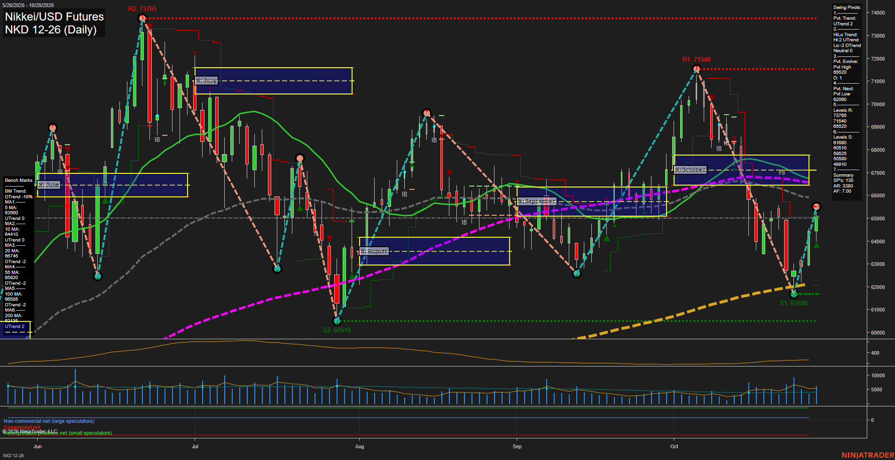Click the Oct label on the time axis
The image size is (895, 460).
coord(674,446)
